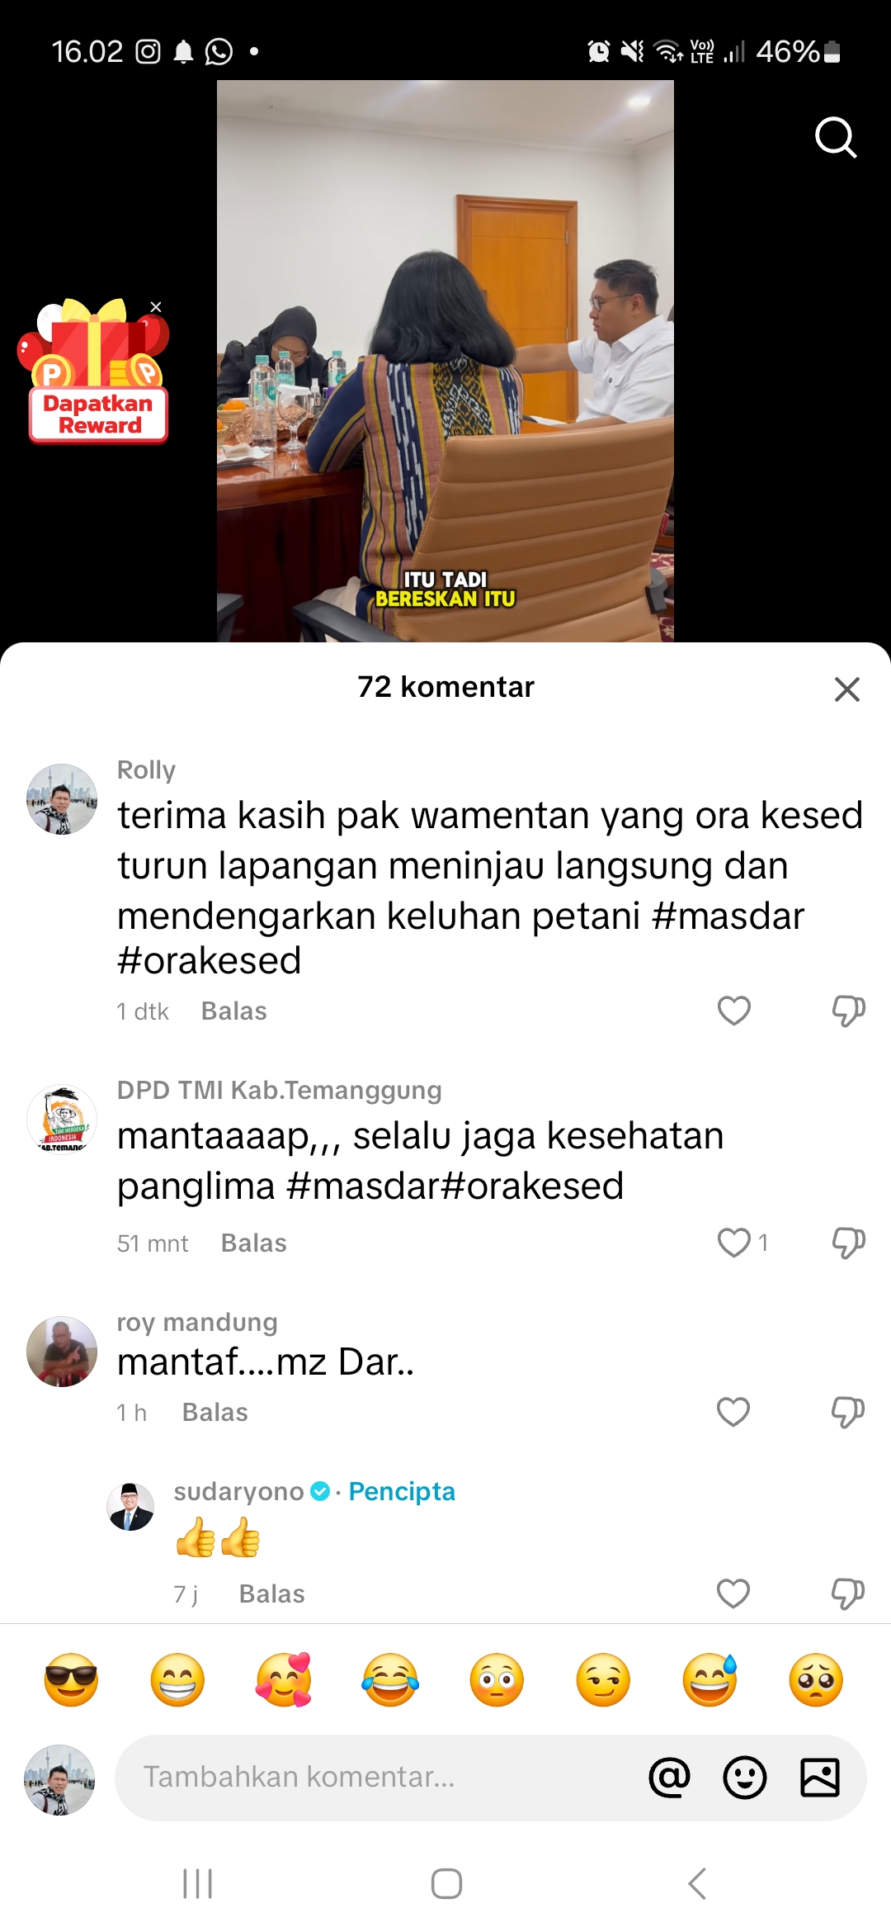
Task: Tap the search magnifier icon
Action: tap(836, 137)
